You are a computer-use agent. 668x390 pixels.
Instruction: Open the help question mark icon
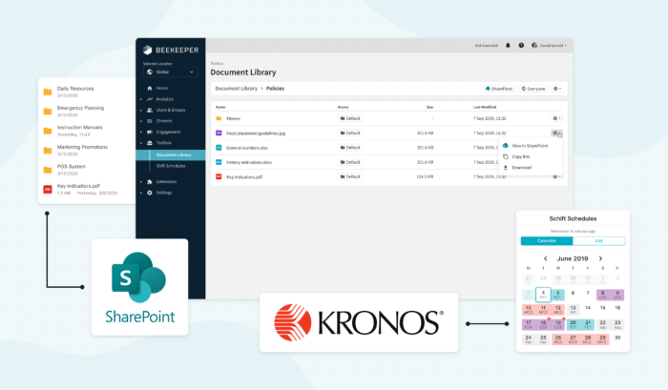click(520, 45)
